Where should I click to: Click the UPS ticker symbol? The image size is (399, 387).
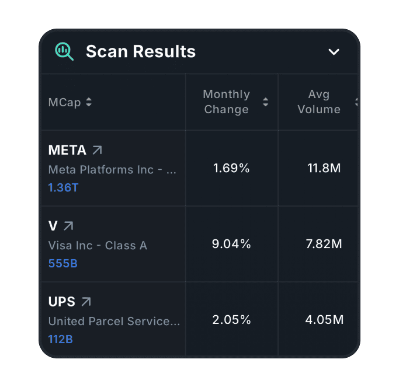(62, 302)
